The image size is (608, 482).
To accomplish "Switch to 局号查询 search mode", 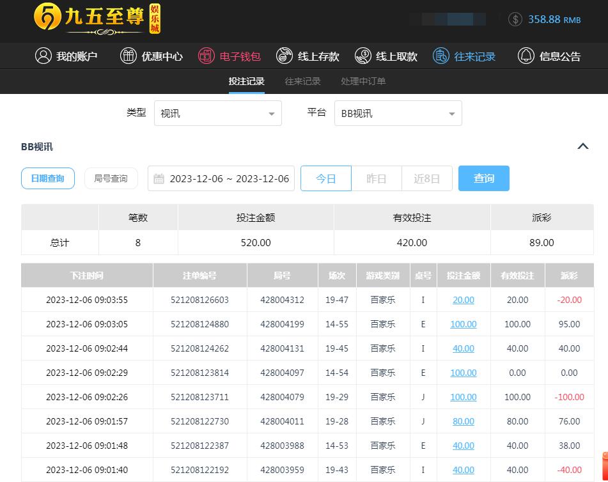I will [111, 178].
